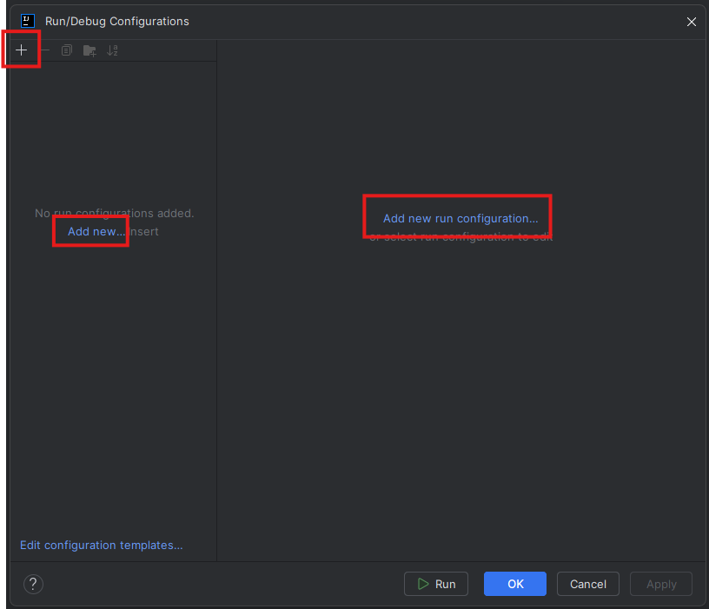709x609 pixels.
Task: Click the green play icon on Run button
Action: [421, 584]
